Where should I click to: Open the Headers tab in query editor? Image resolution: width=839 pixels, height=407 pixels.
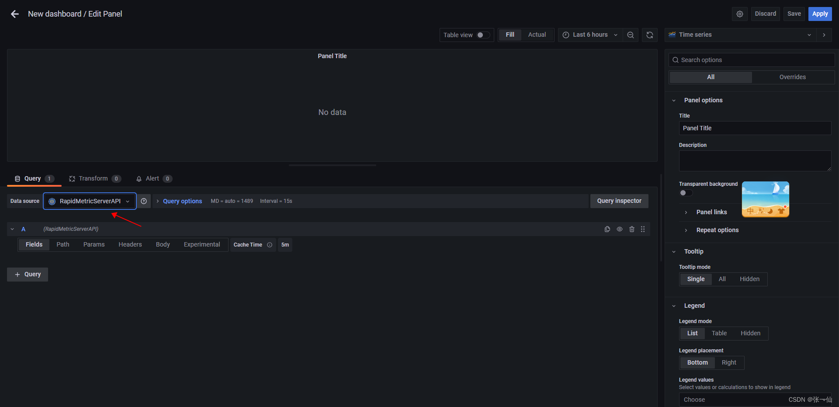130,244
